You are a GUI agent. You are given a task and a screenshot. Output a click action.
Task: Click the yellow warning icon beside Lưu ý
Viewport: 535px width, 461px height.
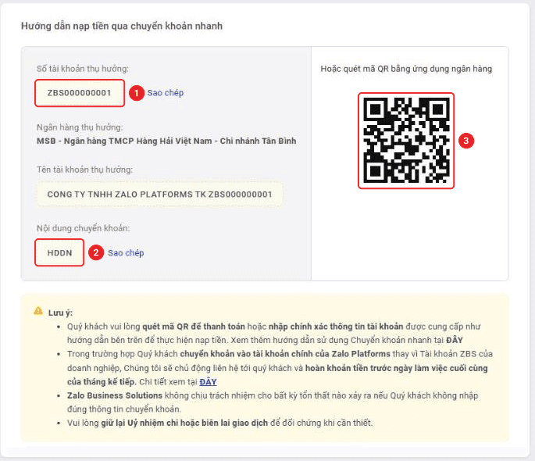(x=38, y=311)
